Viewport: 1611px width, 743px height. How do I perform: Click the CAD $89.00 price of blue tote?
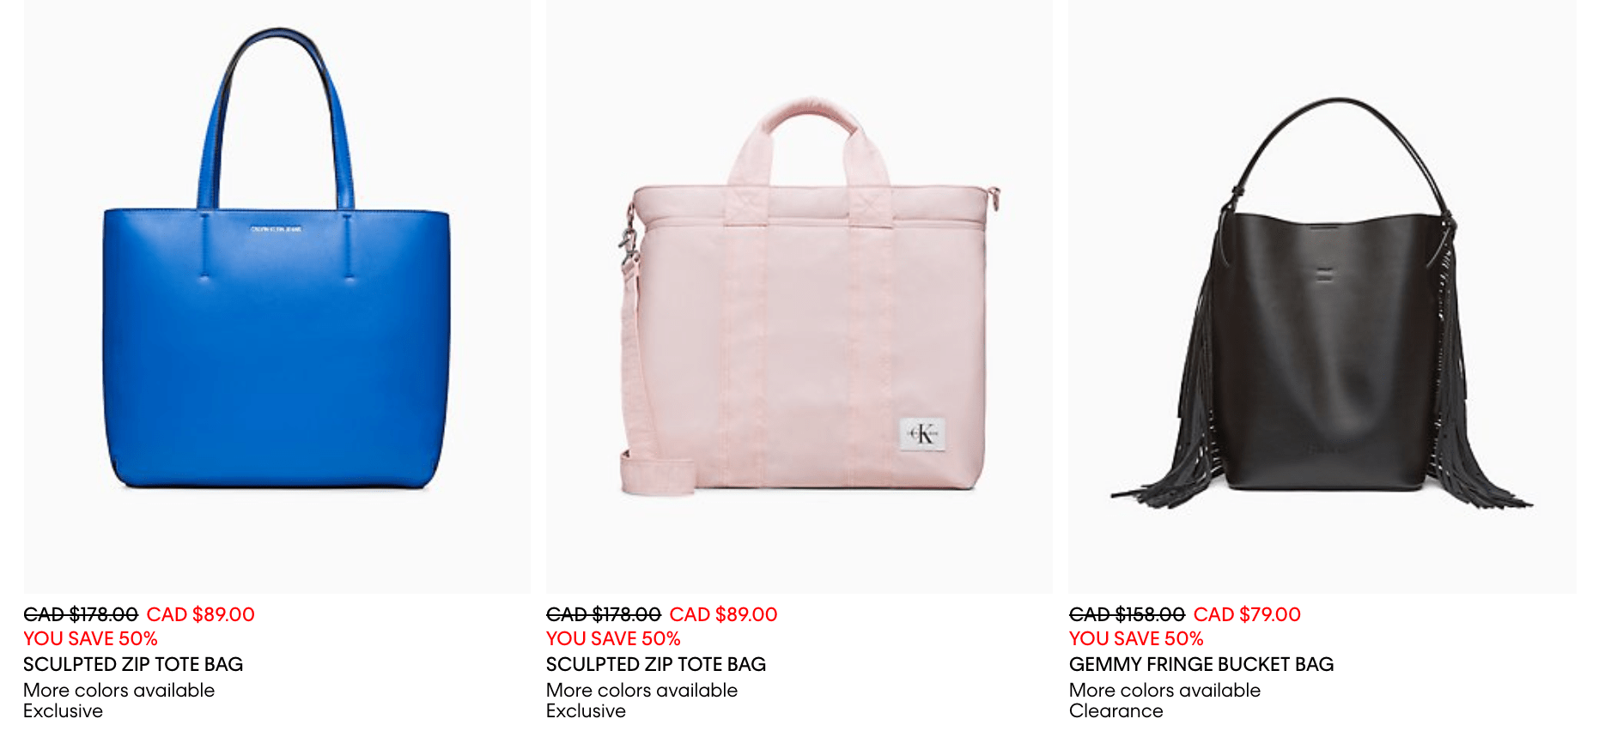click(x=201, y=614)
